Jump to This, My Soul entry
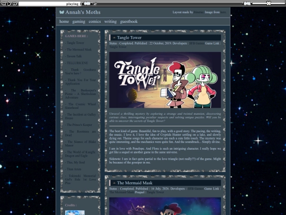 click(x=76, y=162)
